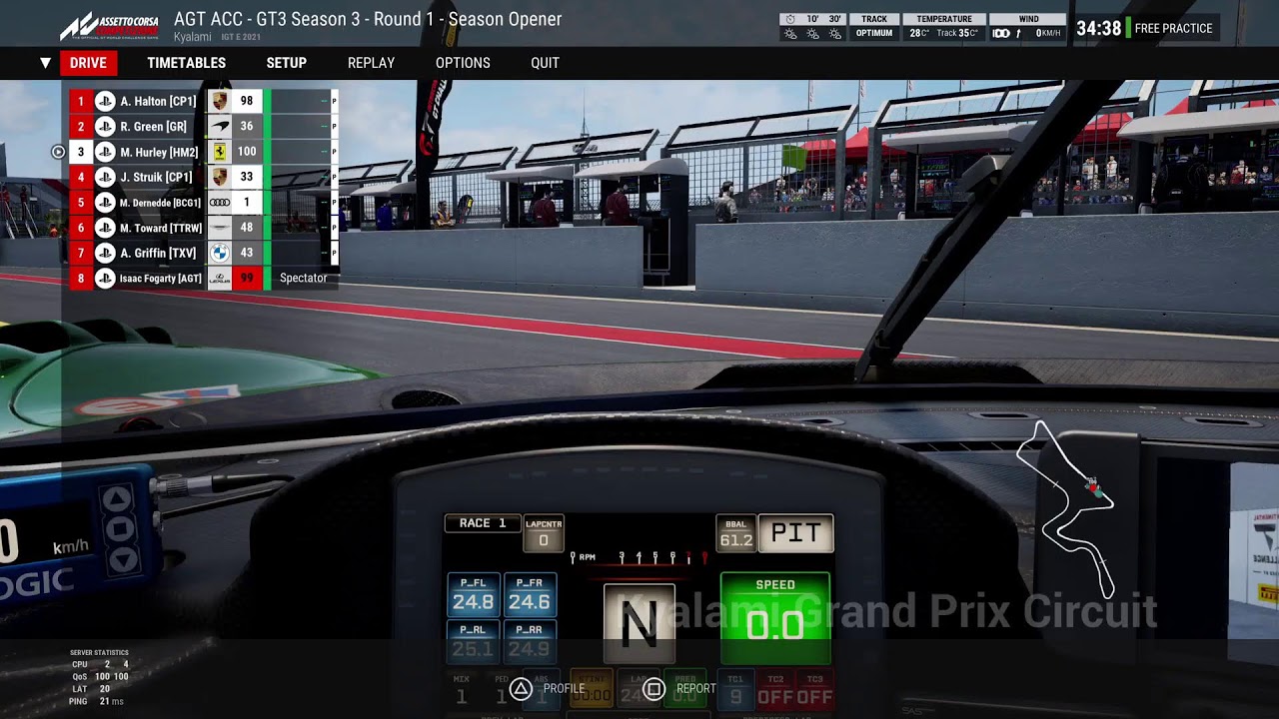Click the FREE PRACTICE session label
Viewport: 1279px width, 719px height.
[1173, 28]
